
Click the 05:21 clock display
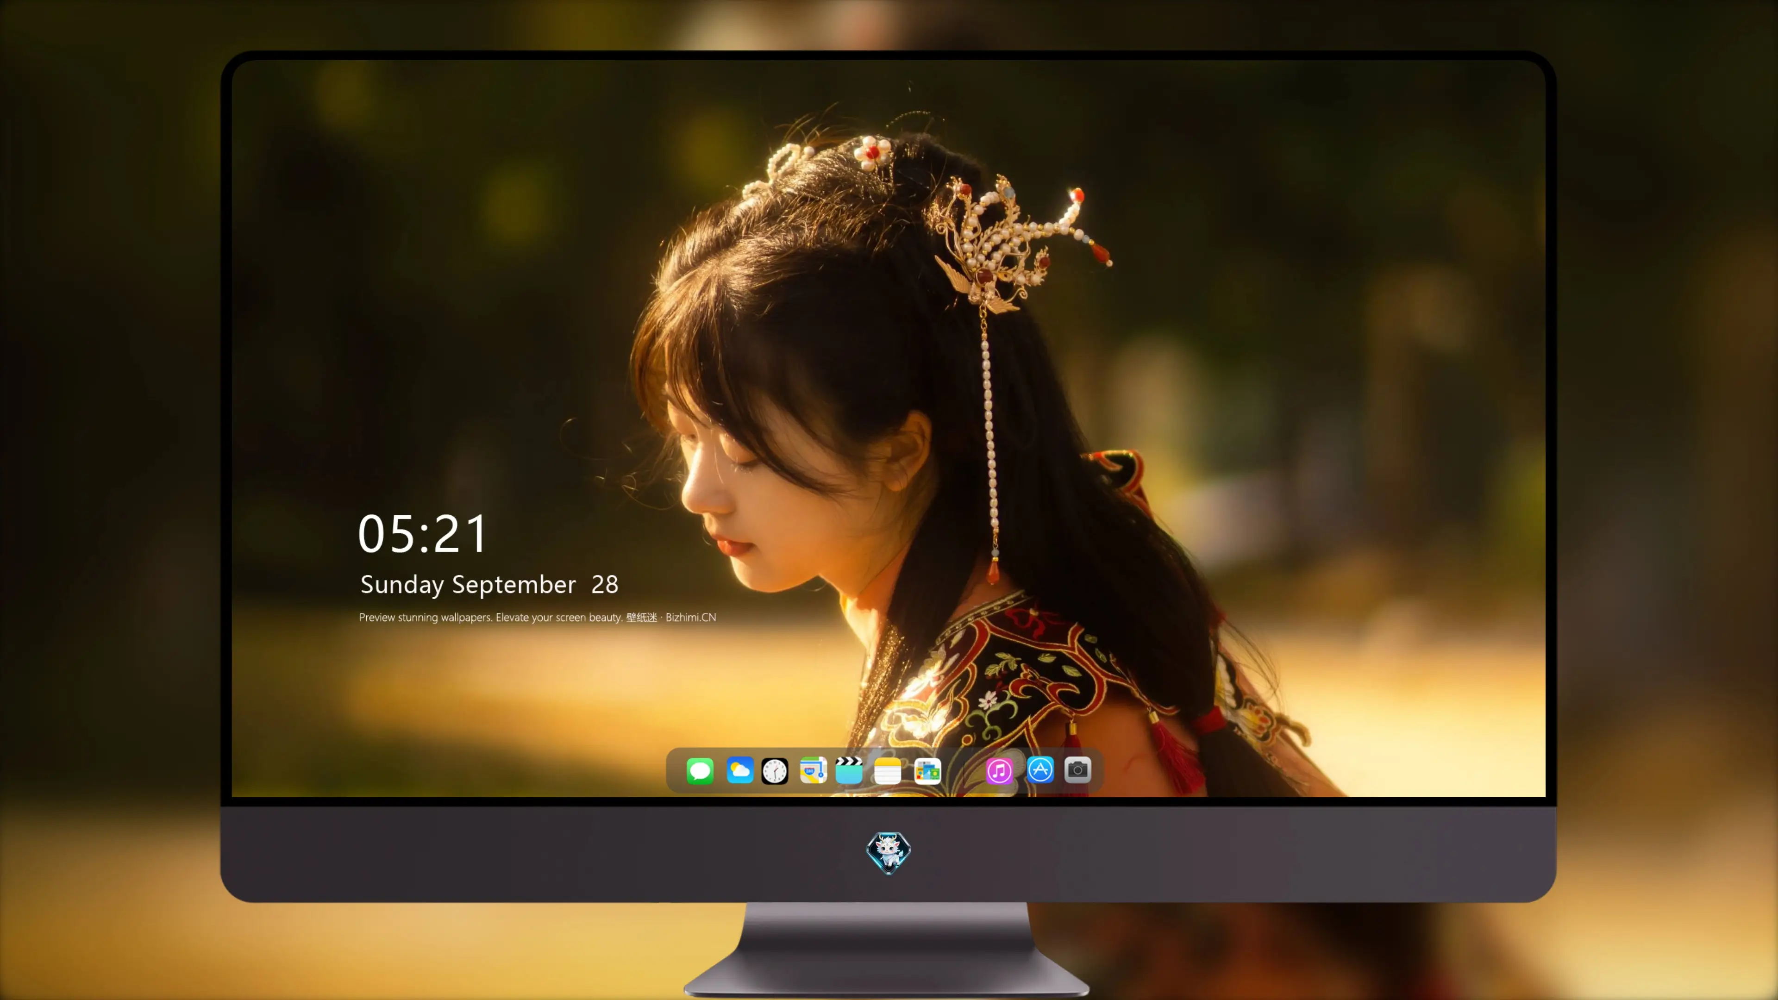click(422, 534)
